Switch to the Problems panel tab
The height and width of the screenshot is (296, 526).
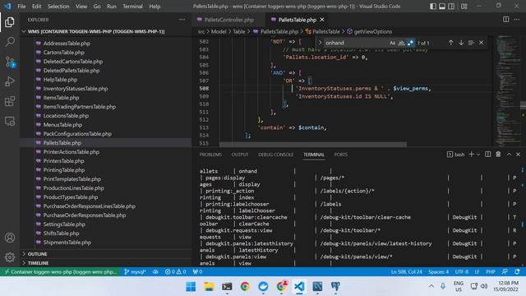tap(210, 155)
